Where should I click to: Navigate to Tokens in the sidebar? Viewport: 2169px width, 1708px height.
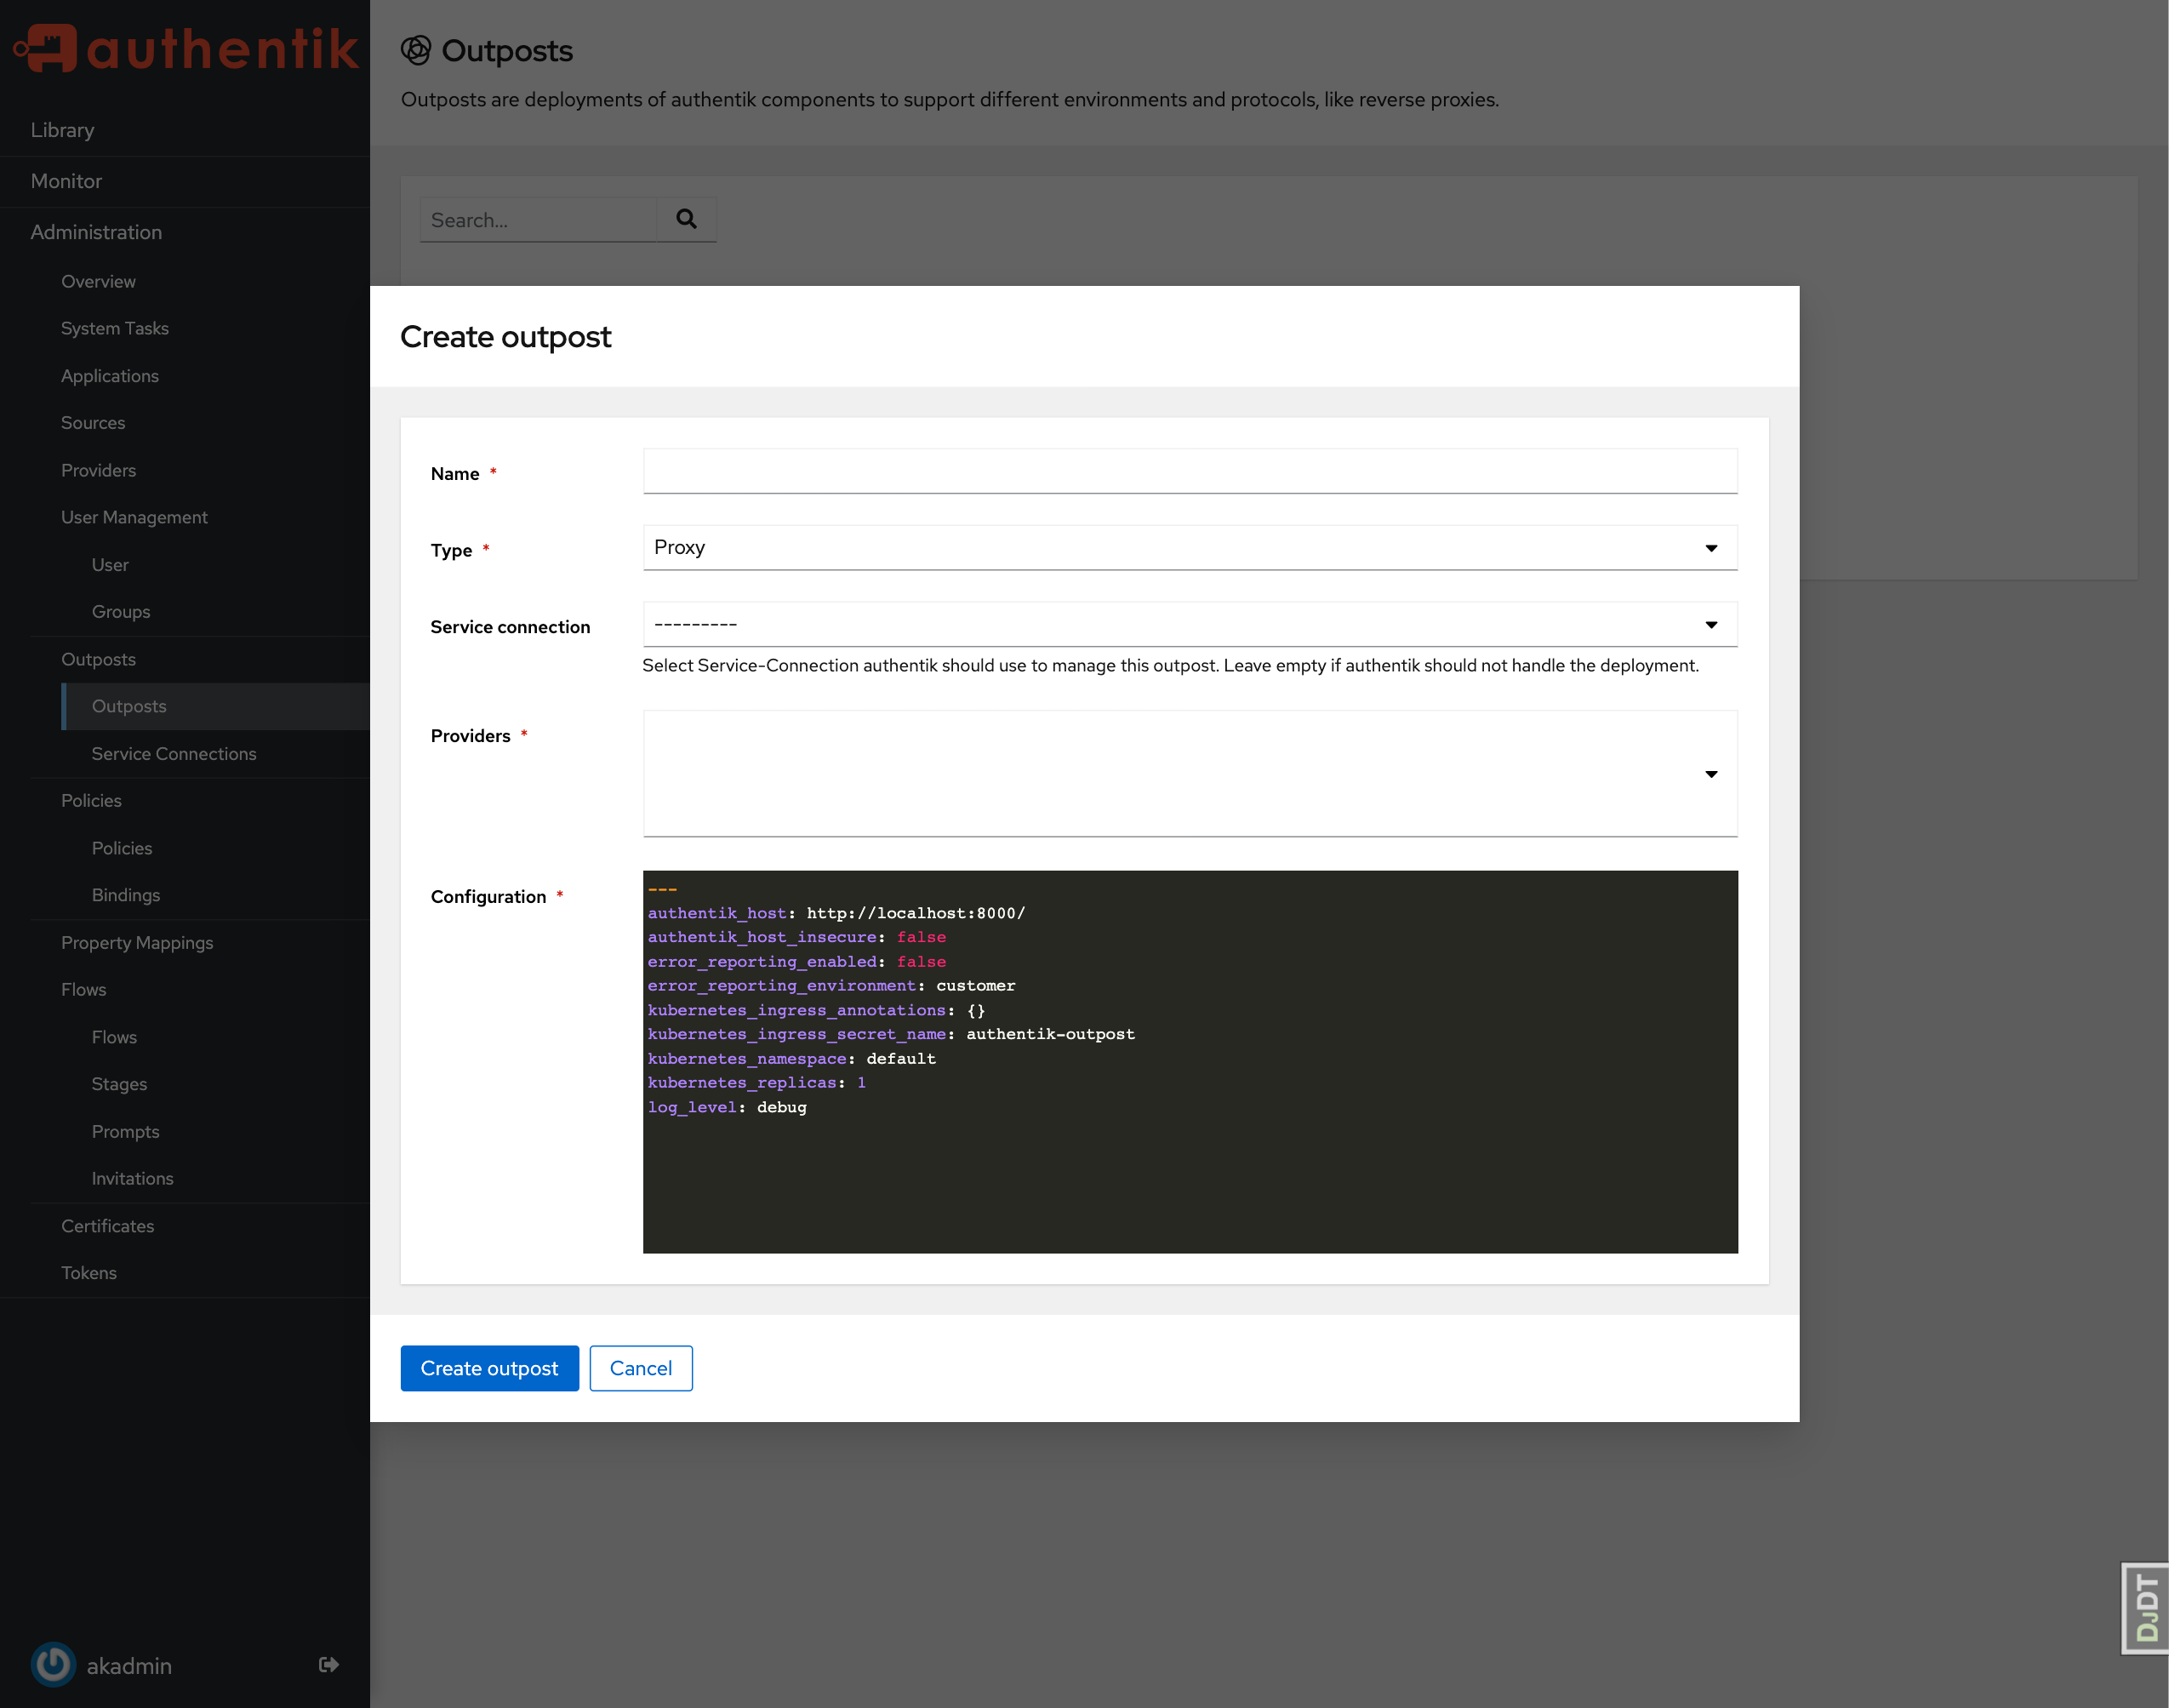[x=89, y=1272]
